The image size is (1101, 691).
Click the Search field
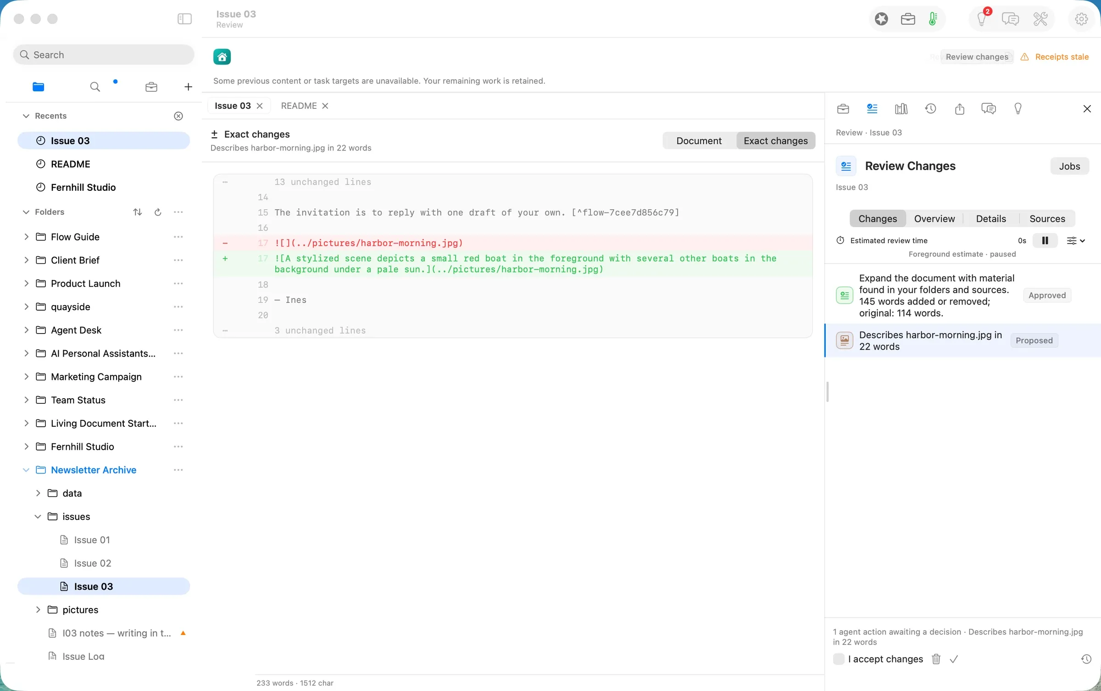point(104,55)
